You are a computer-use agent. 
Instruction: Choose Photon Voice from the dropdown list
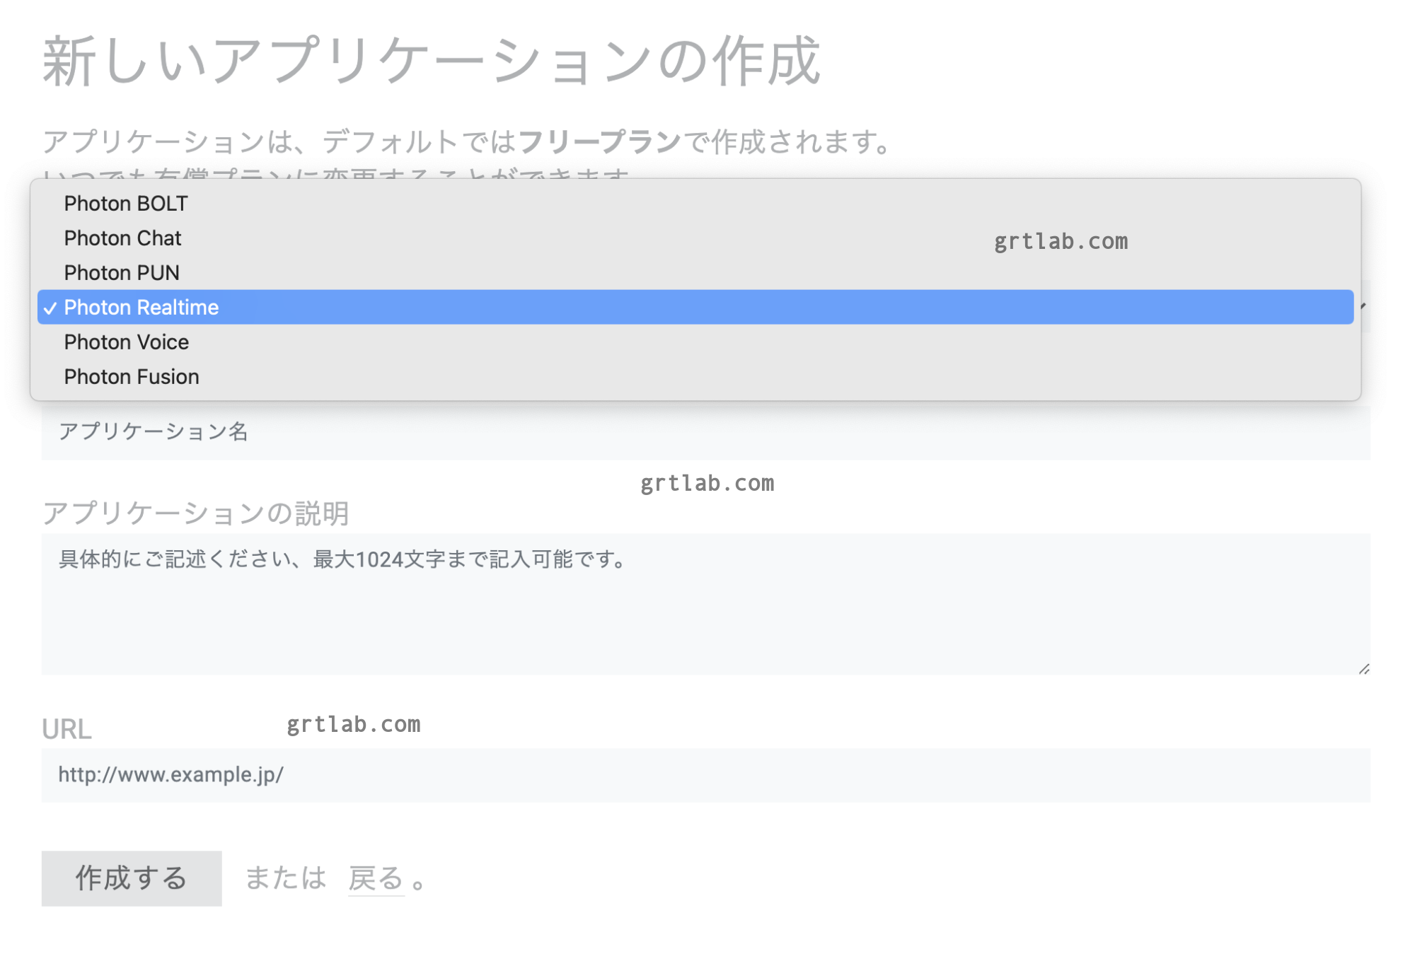pyautogui.click(x=127, y=342)
